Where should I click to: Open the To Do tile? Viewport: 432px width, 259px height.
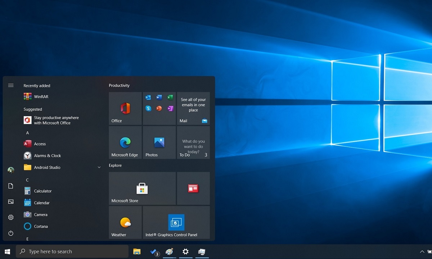point(193,142)
